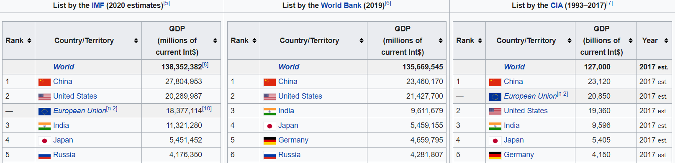Sort World Bank Country/Territory column arrows
This screenshot has width=675, height=163.
362,41
